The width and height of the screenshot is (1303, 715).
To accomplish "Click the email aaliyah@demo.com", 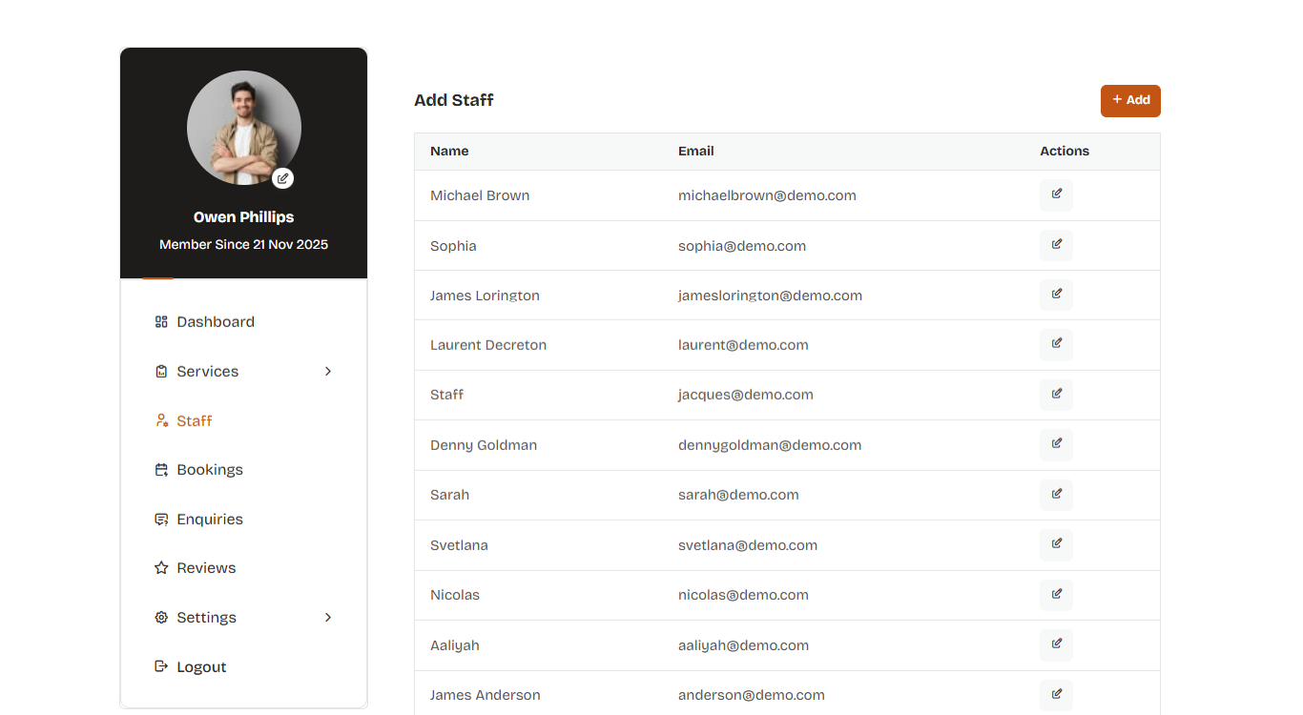I will tap(743, 645).
